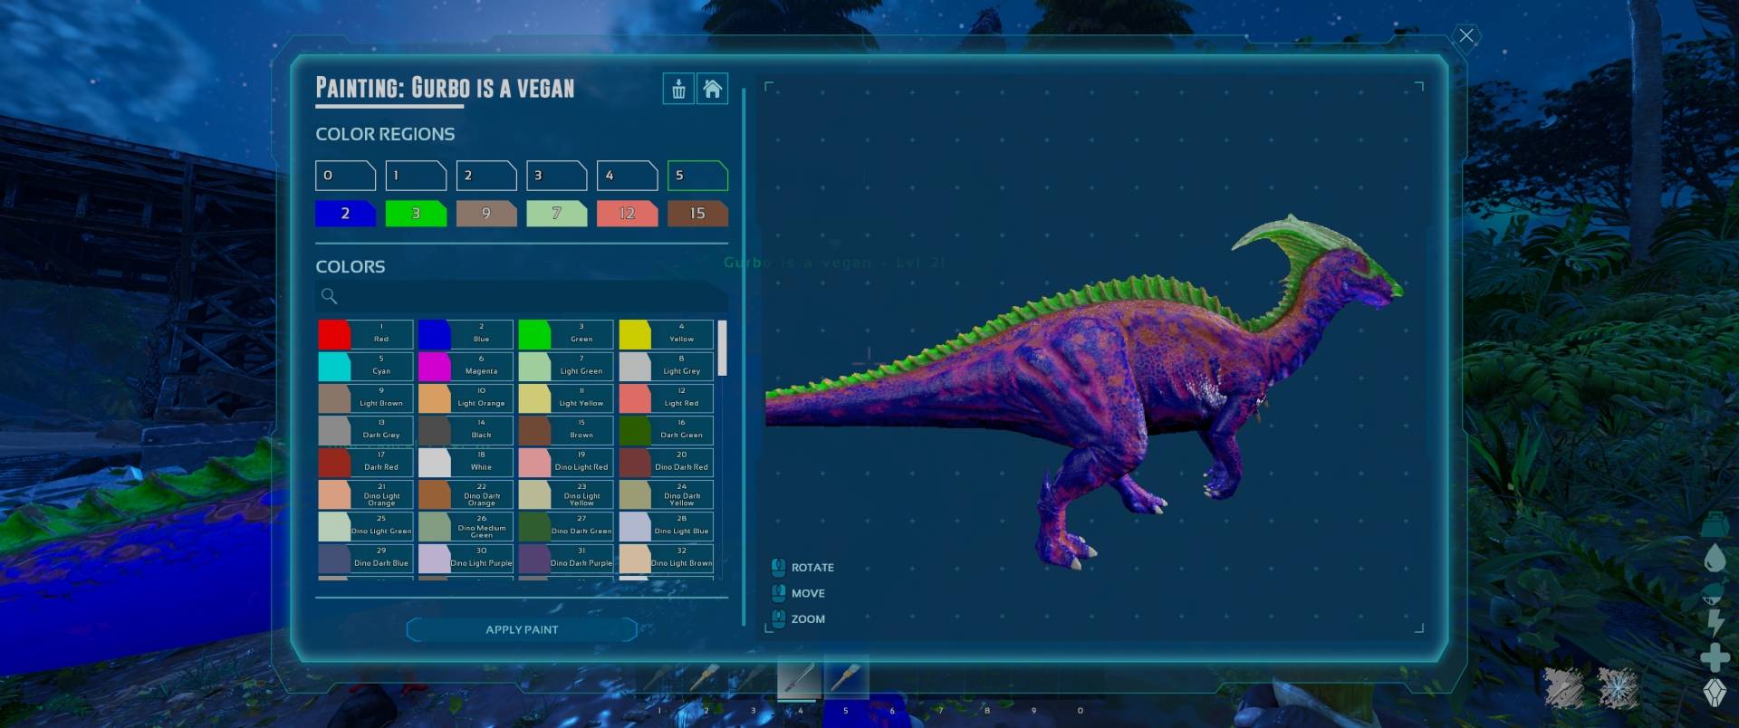Select the spray gun in hotbar slot 4
1739x728 pixels.
[799, 678]
